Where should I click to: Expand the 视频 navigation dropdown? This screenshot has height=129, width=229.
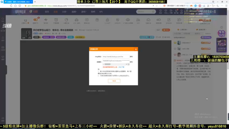(x=74, y=12)
